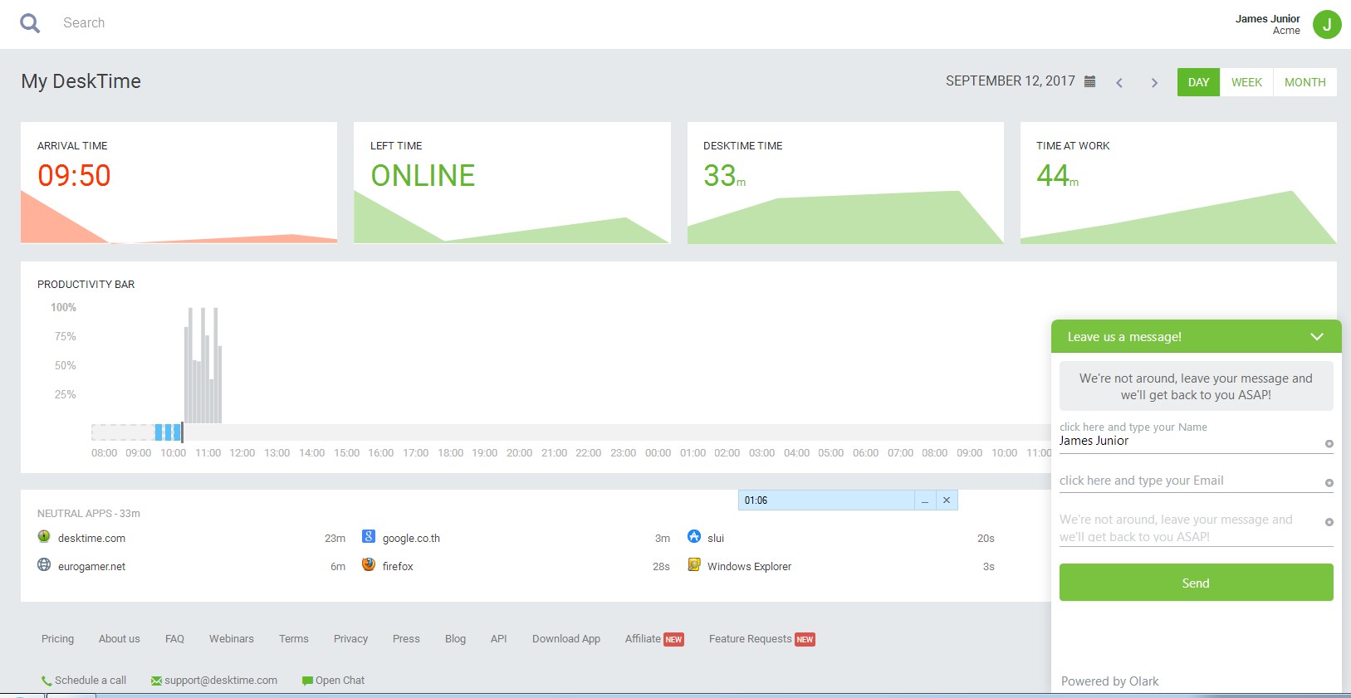Screen dimensions: 1351x698
Task: Open the Terms footer link
Action: (294, 639)
